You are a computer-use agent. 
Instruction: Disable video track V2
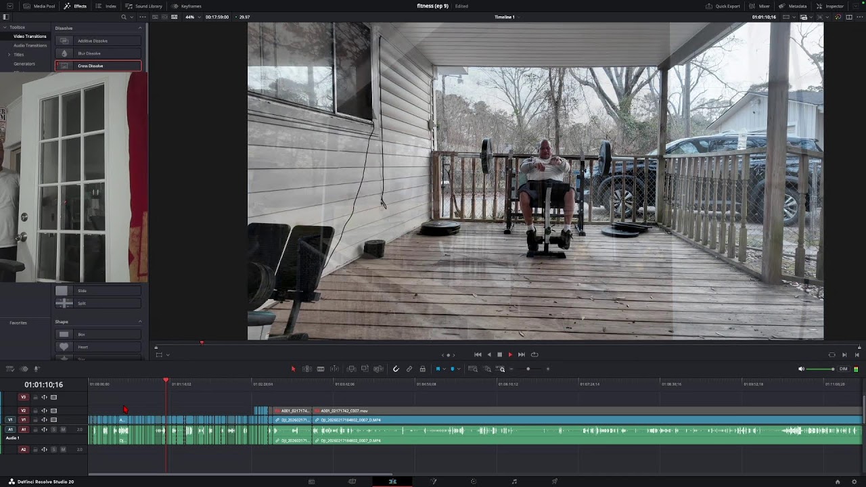(53, 411)
